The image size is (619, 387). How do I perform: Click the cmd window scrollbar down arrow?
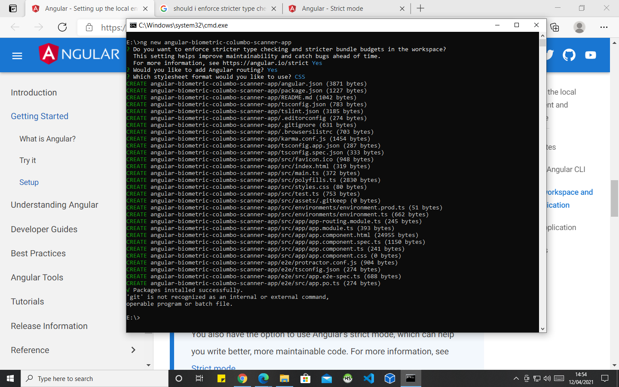542,329
